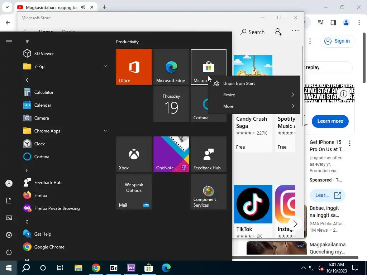Open the Thursday 19 calendar tile
The image size is (367, 275).
pos(171,104)
